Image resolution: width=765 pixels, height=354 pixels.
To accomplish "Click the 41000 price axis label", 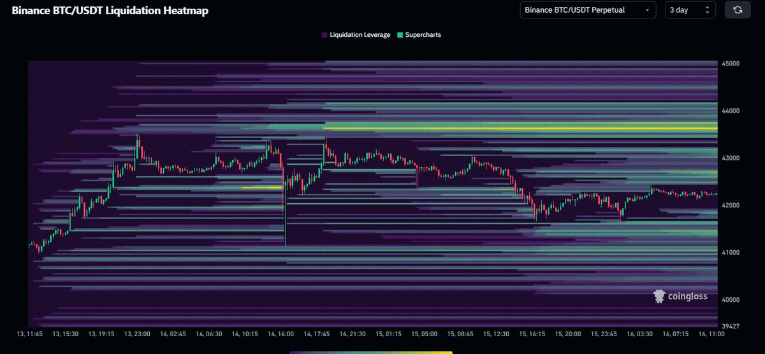I will (x=730, y=252).
